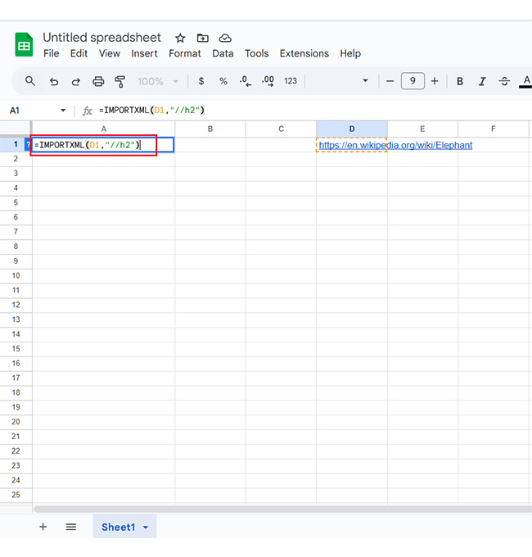The width and height of the screenshot is (532, 557).
Task: Toggle bold formatting
Action: [x=460, y=81]
